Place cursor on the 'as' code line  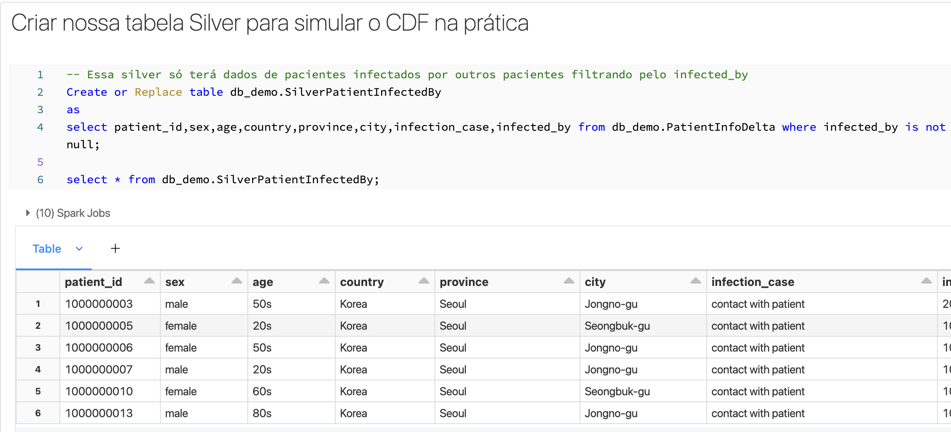click(73, 110)
